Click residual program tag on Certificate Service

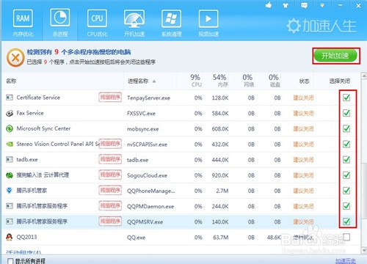point(110,98)
